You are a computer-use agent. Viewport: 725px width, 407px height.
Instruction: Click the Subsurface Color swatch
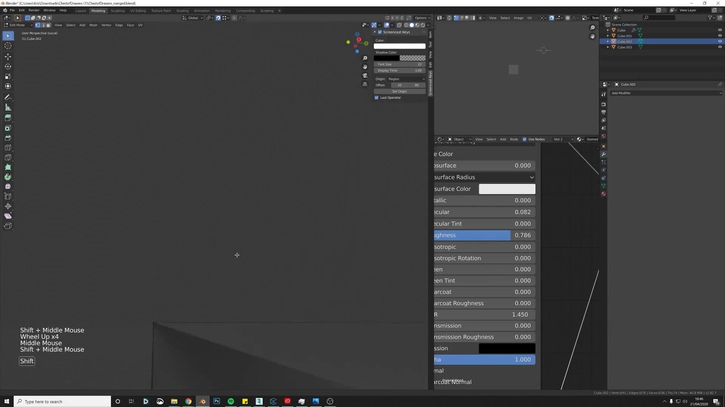tap(507, 189)
